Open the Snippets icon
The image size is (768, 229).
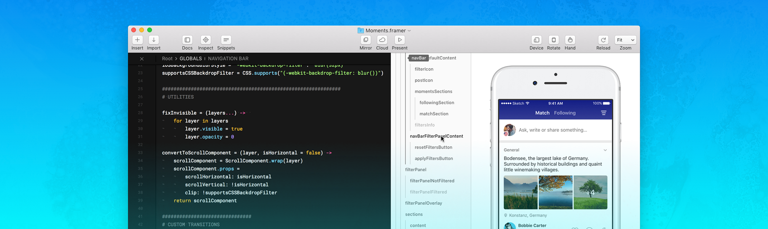[x=226, y=40]
